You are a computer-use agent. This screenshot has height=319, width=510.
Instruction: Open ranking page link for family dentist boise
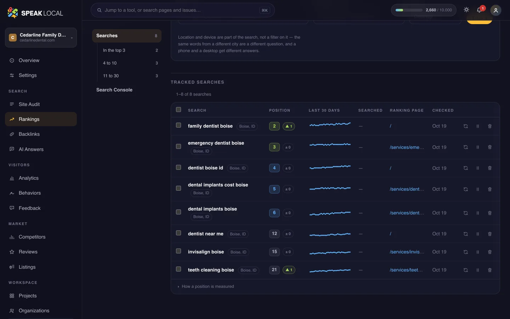[x=391, y=126]
